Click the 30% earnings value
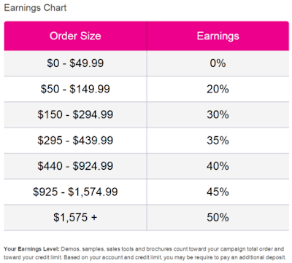 218,114
